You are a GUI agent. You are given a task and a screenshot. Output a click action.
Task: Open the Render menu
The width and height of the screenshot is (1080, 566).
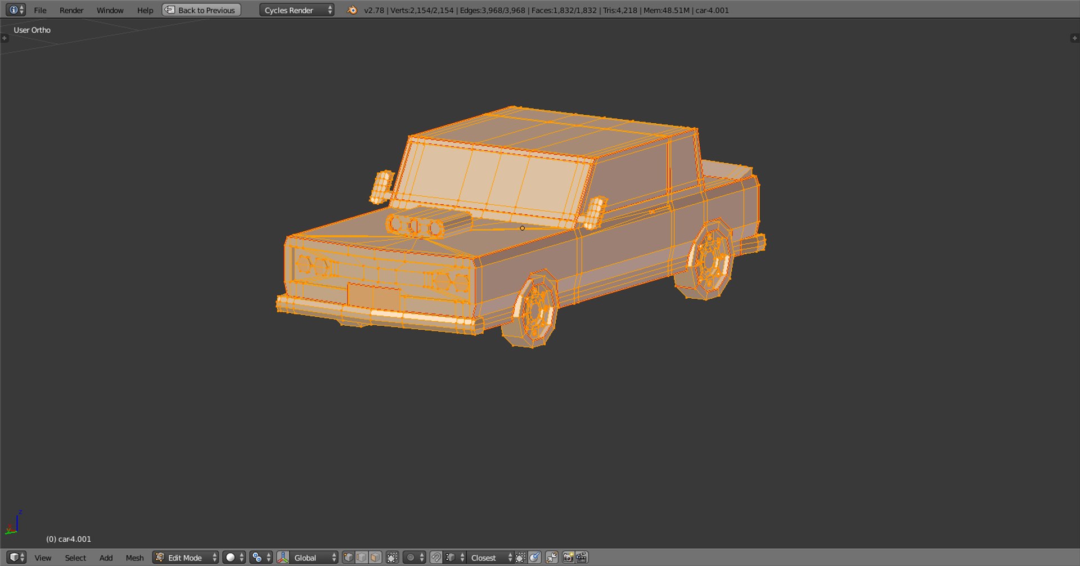click(71, 10)
